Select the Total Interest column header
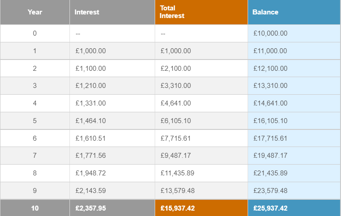This screenshot has height=216, width=341. (172, 12)
